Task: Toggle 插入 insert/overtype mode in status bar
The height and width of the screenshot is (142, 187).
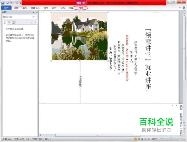Action: 47,139
